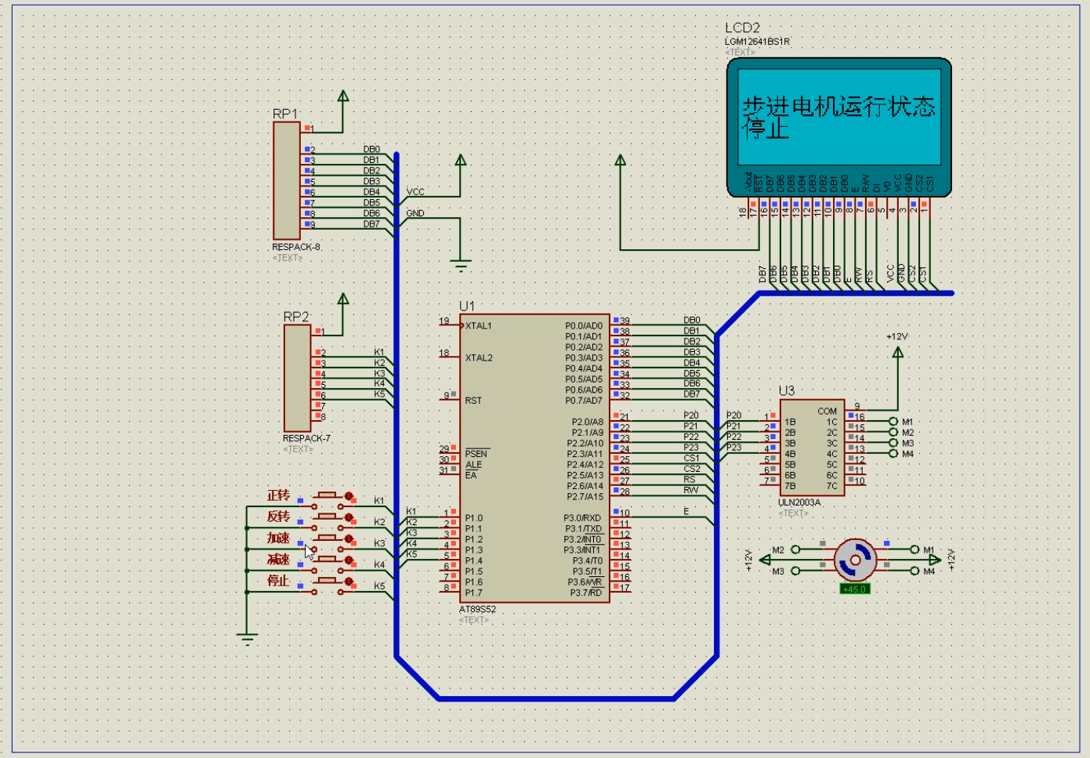Select the U1 AT89S52 microcontroller body
Image resolution: width=1090 pixels, height=758 pixels.
pyautogui.click(x=534, y=459)
